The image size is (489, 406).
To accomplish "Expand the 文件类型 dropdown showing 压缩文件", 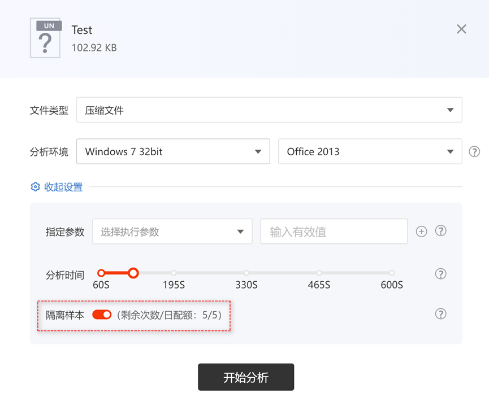I will click(x=269, y=110).
